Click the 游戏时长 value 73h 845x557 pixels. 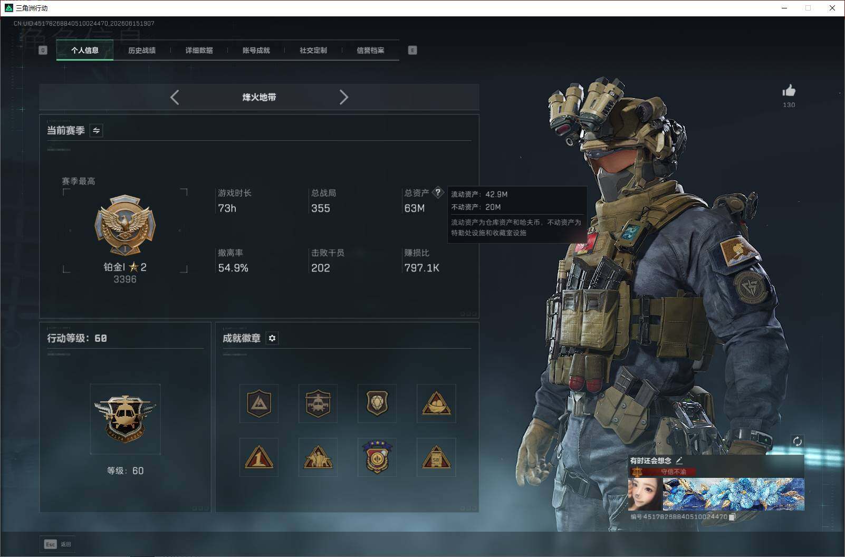227,208
